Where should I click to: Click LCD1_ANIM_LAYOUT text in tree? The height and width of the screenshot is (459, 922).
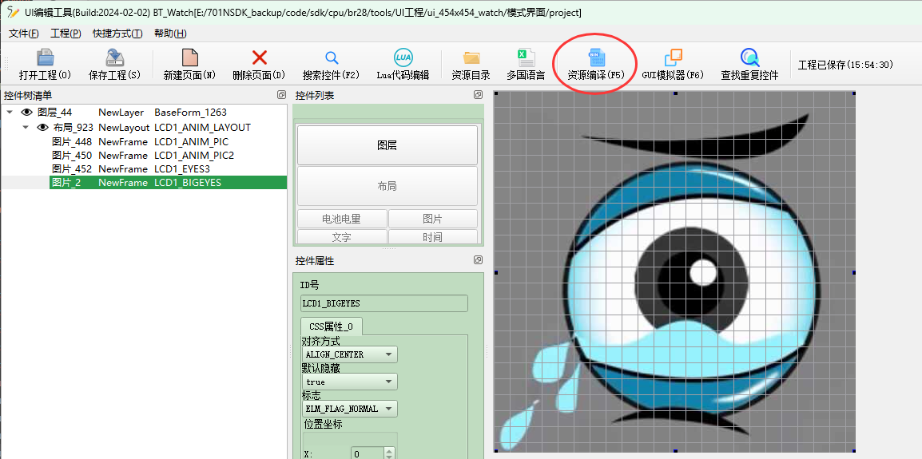[x=202, y=128]
